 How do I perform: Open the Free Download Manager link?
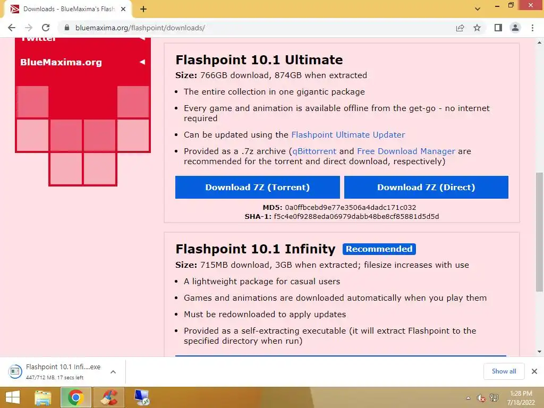point(406,151)
